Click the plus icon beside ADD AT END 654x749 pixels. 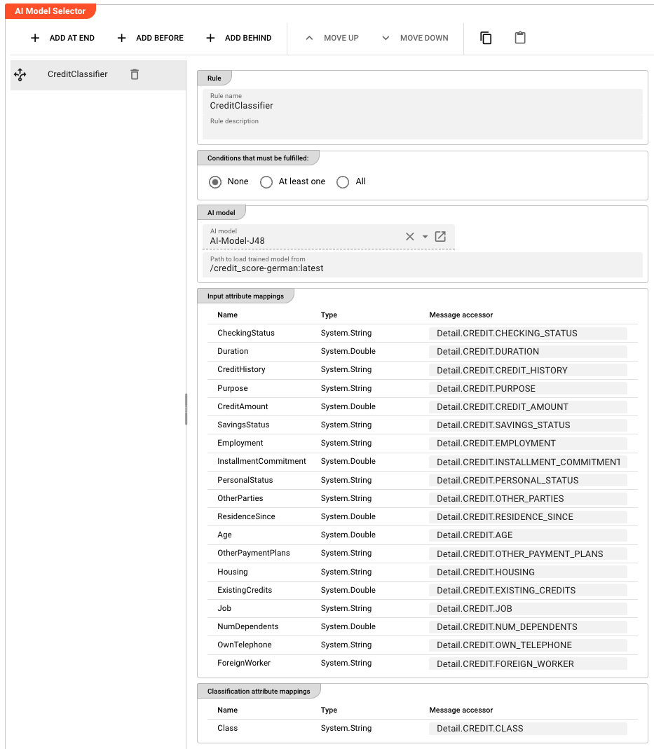34,38
